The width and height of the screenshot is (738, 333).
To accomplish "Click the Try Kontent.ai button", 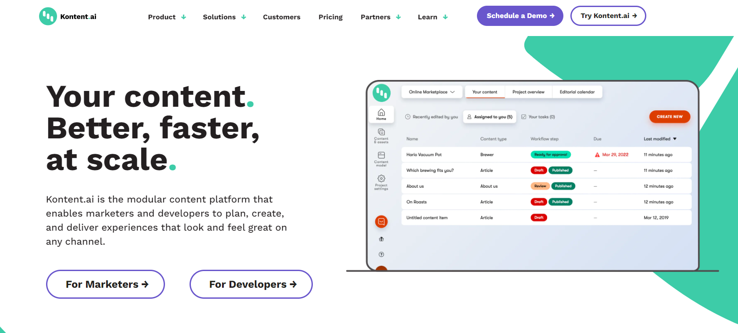I will 608,16.
